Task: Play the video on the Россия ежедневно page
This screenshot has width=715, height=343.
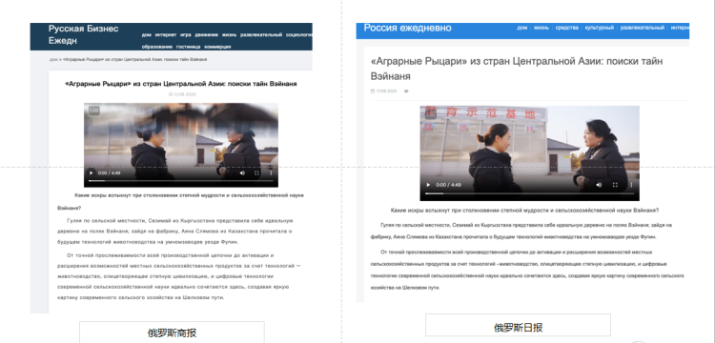Action: click(428, 185)
